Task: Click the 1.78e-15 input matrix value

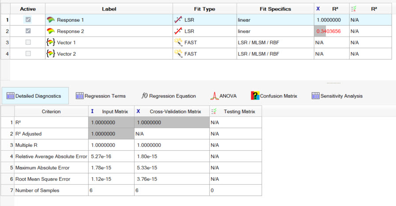Action: tap(101, 168)
